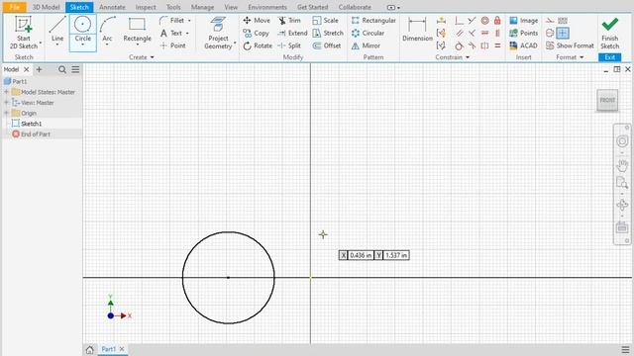
Task: Open the Fillet dropdown arrow
Action: (189, 21)
